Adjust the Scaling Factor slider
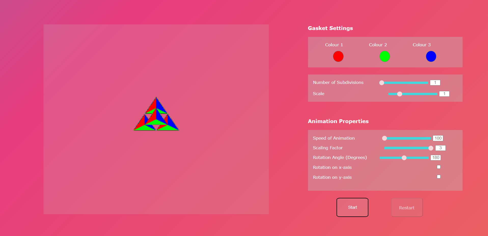Screen dimensions: 488x236 click(431, 148)
